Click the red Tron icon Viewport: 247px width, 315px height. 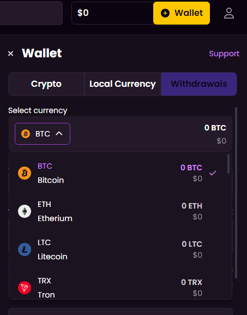[25, 288]
